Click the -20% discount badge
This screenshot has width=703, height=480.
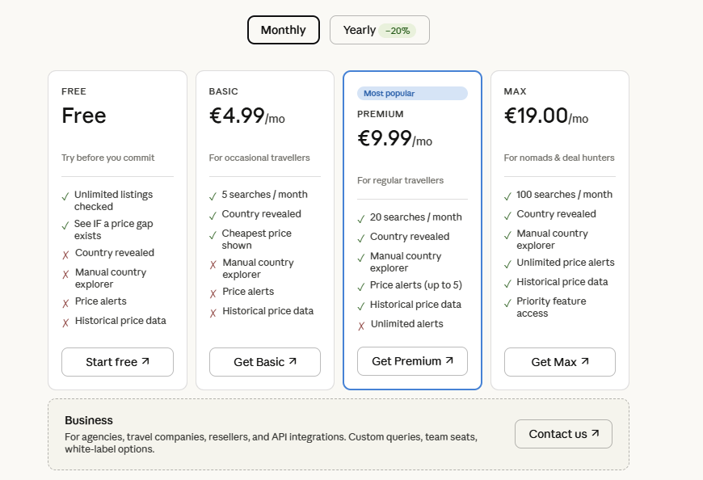[x=398, y=31]
